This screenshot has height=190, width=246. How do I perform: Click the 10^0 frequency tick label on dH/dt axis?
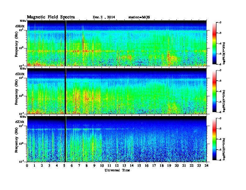[21, 48]
